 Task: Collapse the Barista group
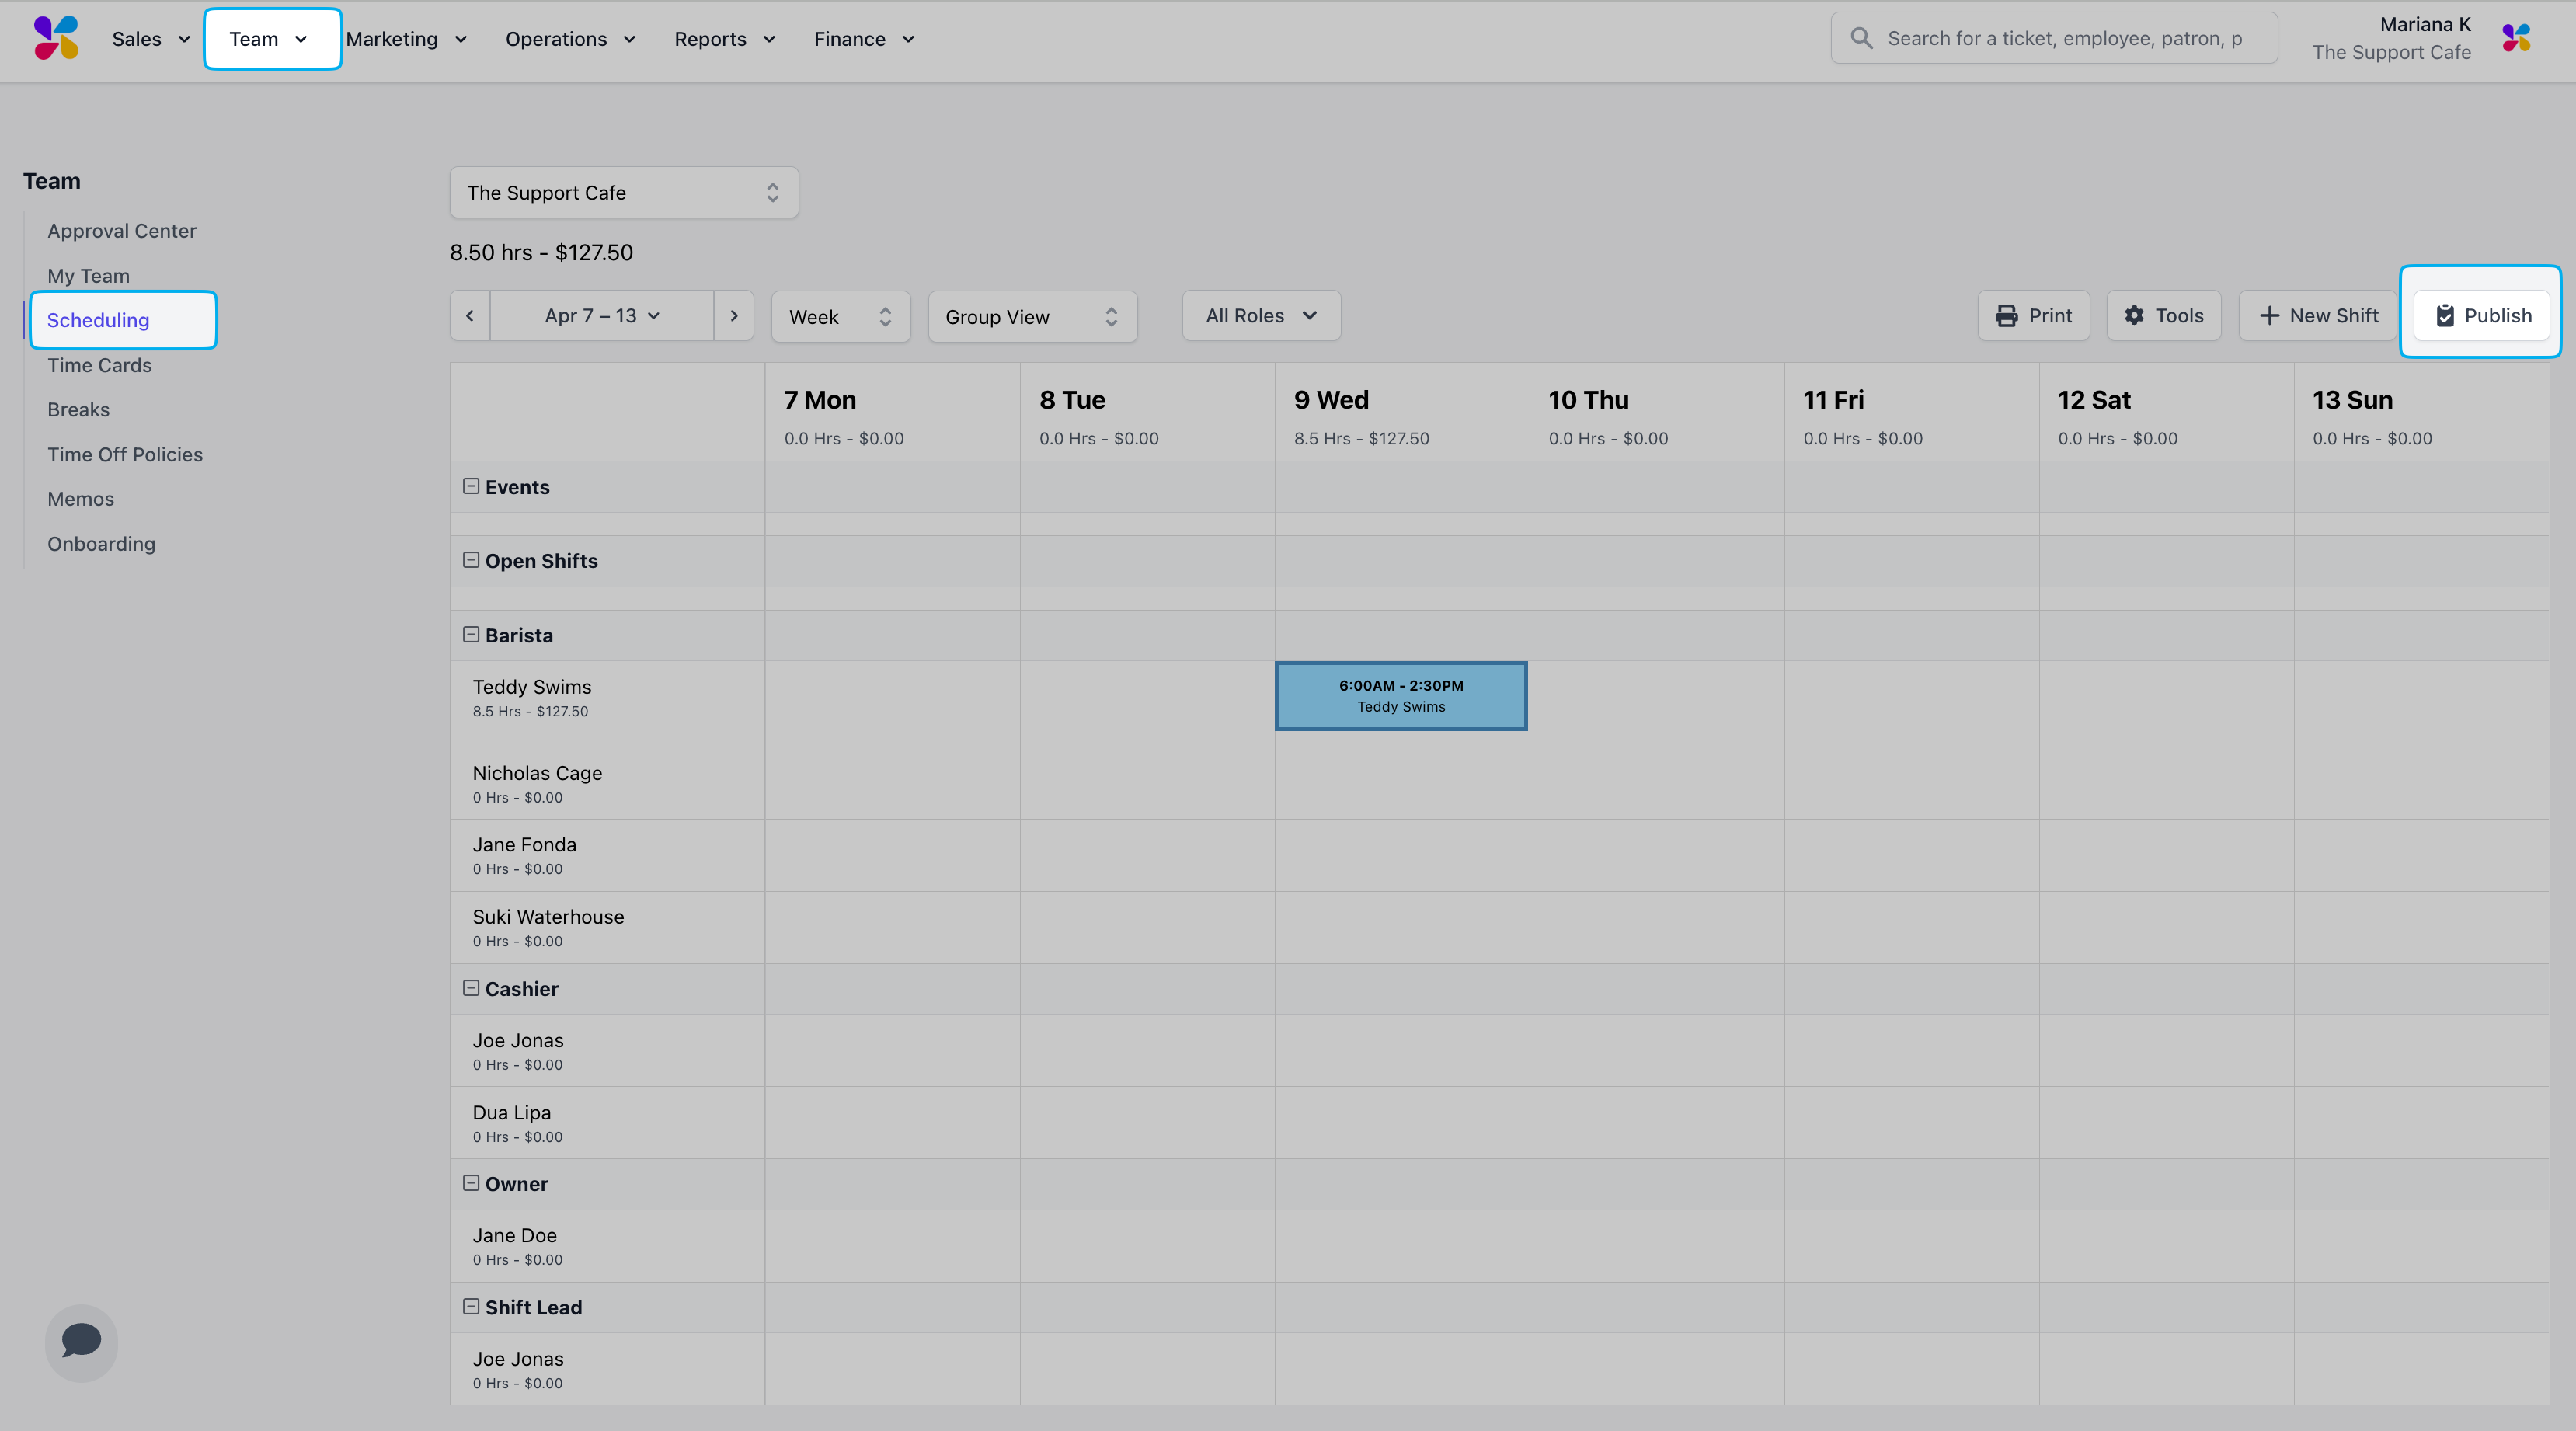pos(471,635)
